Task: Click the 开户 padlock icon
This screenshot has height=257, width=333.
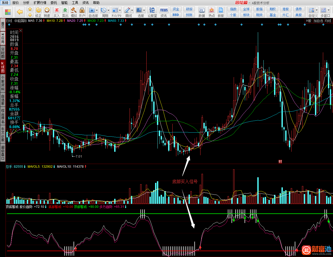Action: click(x=82, y=10)
